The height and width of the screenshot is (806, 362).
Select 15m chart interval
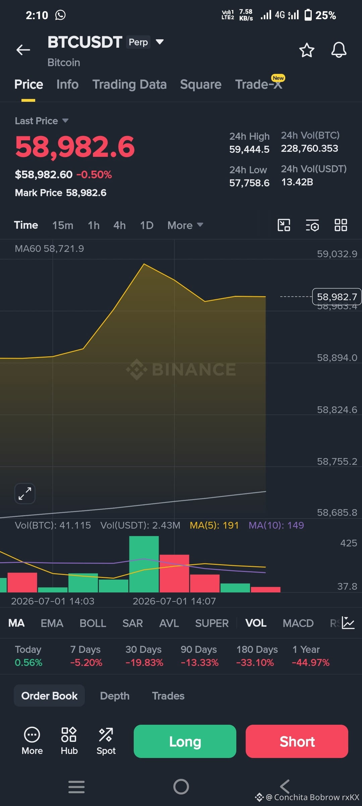click(63, 225)
